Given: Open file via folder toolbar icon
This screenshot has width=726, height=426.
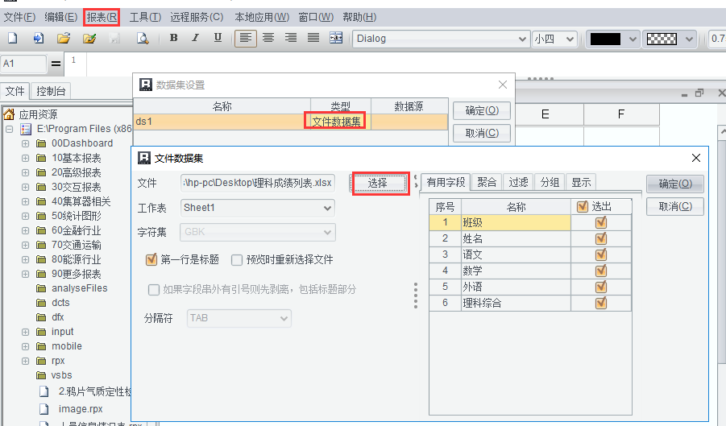Looking at the screenshot, I should click(x=64, y=39).
